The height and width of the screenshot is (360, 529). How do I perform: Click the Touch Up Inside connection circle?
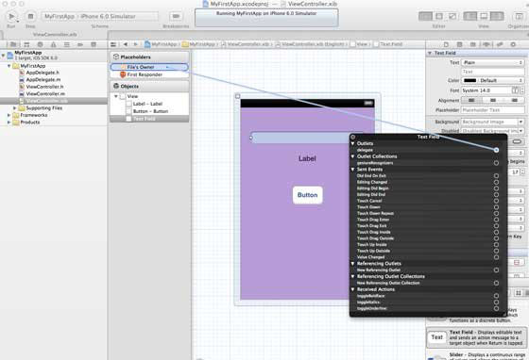coord(496,245)
